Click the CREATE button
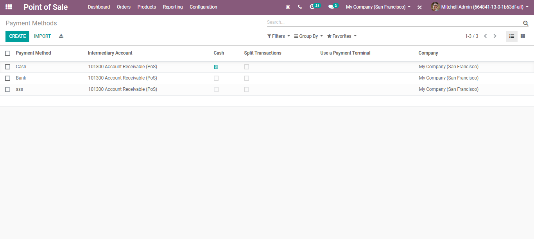This screenshot has height=239, width=534. tap(18, 36)
